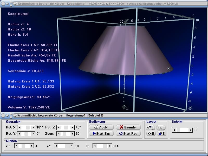Decrease Zoom with left arrow
This screenshot has height=156, width=208.
tap(59, 134)
